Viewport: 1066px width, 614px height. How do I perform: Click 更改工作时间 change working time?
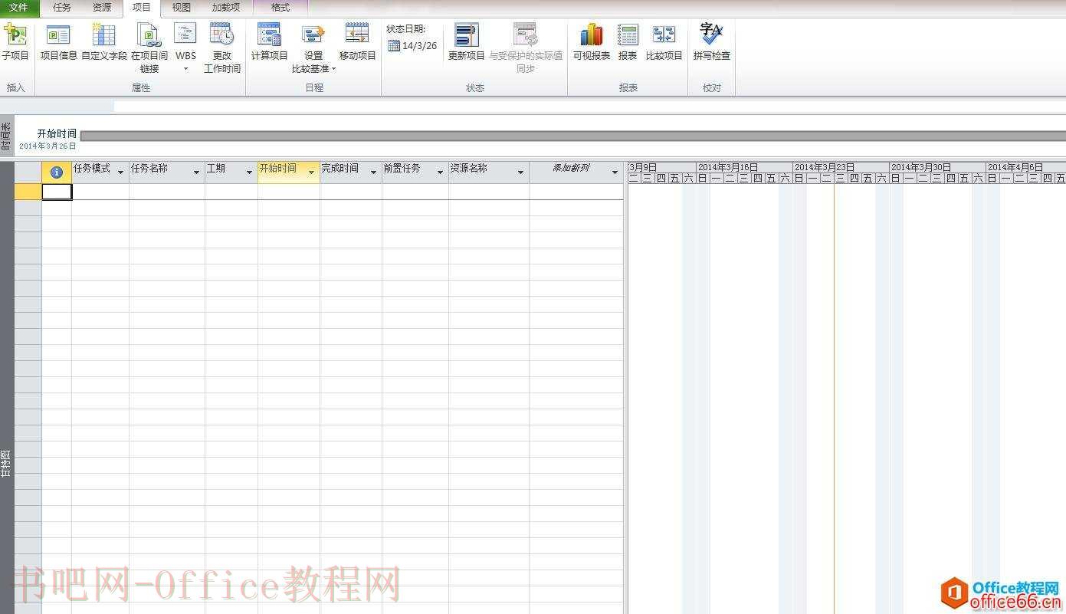click(222, 48)
